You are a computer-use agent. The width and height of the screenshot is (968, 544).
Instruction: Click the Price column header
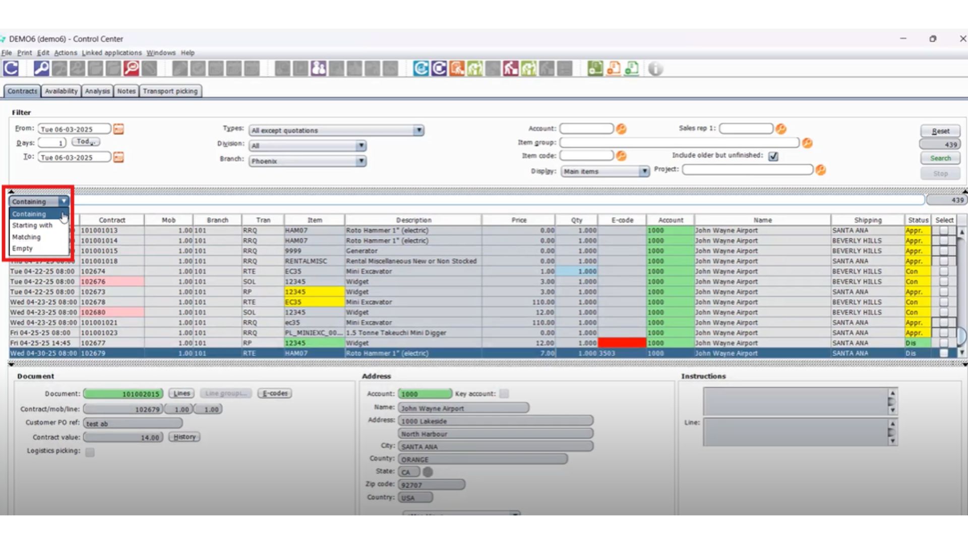[x=518, y=220]
